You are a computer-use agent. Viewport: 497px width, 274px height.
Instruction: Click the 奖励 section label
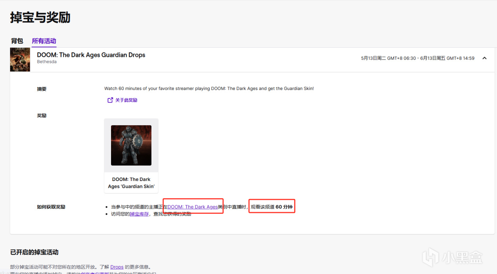(42, 115)
